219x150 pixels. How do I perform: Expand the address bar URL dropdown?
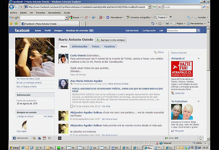[x=149, y=7]
